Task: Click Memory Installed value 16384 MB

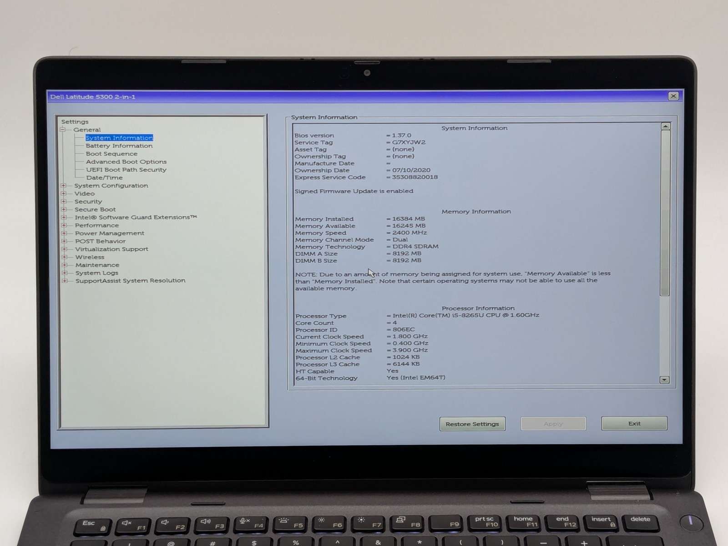Action: click(409, 219)
